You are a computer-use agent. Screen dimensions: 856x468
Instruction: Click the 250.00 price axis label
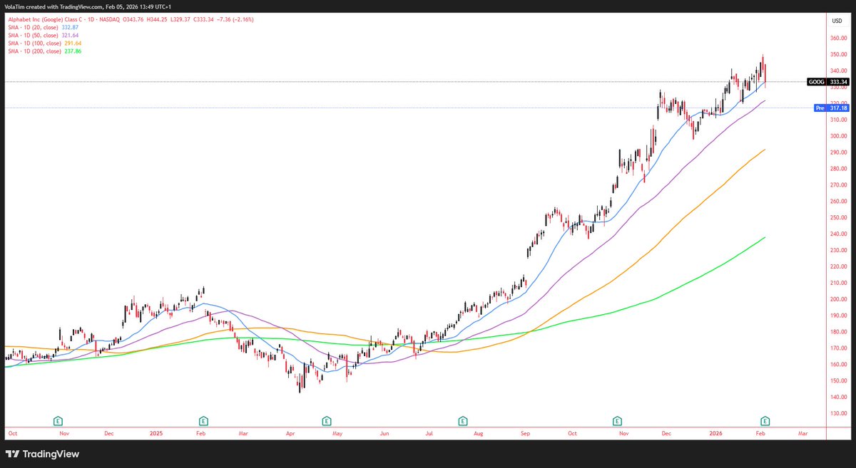click(x=837, y=217)
